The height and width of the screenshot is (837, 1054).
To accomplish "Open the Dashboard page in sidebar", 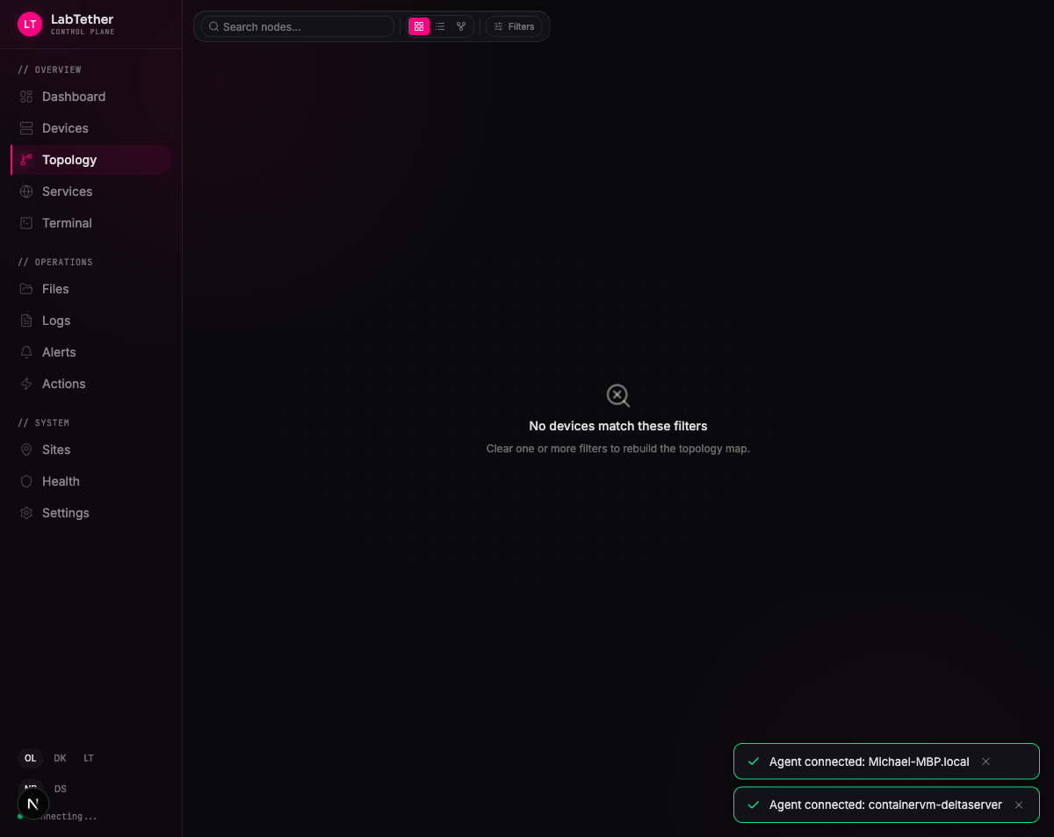I will [90, 97].
